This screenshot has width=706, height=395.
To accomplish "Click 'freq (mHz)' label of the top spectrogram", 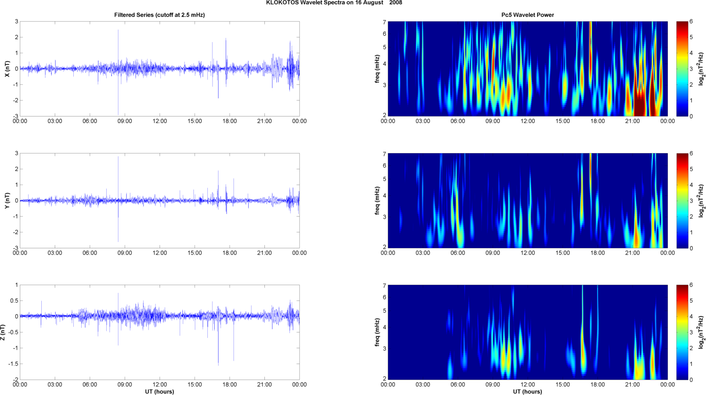I will 377,69.
